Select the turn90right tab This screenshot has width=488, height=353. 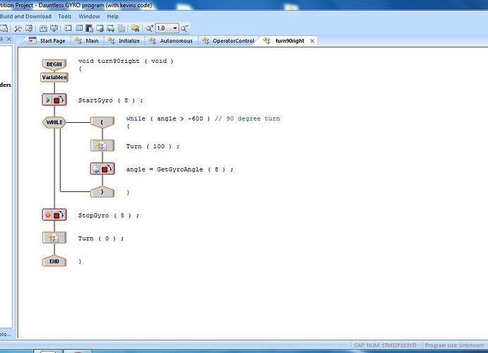[x=284, y=41]
